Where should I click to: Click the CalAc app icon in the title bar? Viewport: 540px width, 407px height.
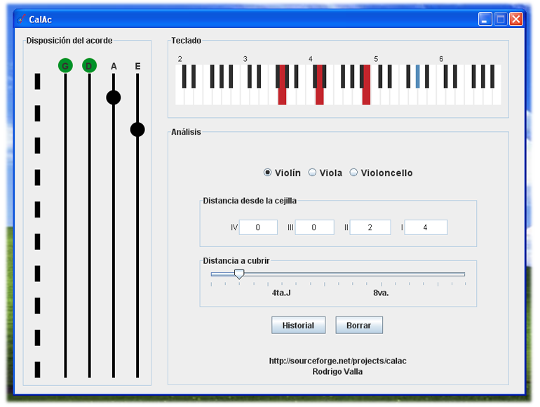pos(21,20)
